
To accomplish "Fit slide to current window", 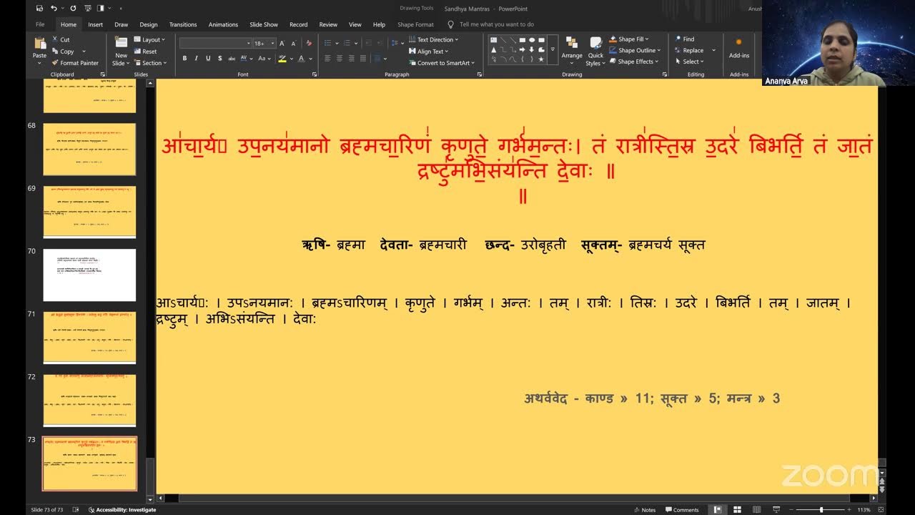I will (x=881, y=510).
